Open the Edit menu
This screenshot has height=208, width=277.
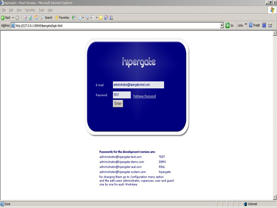pyautogui.click(x=11, y=10)
